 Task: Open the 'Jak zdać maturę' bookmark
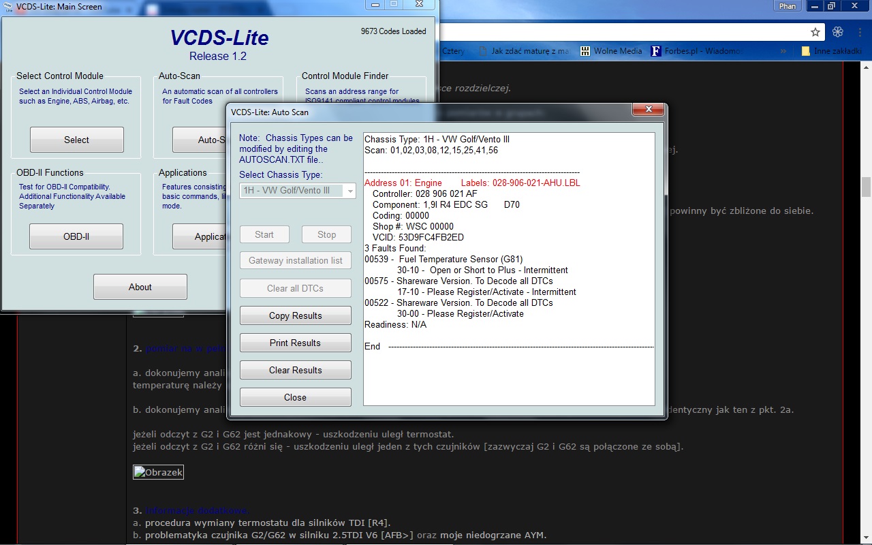(x=525, y=51)
